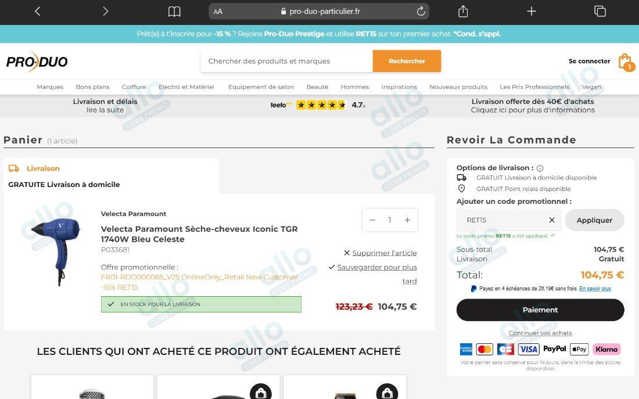Click Continuer vos achats link
Screen dimensions: 639x399
coord(540,333)
